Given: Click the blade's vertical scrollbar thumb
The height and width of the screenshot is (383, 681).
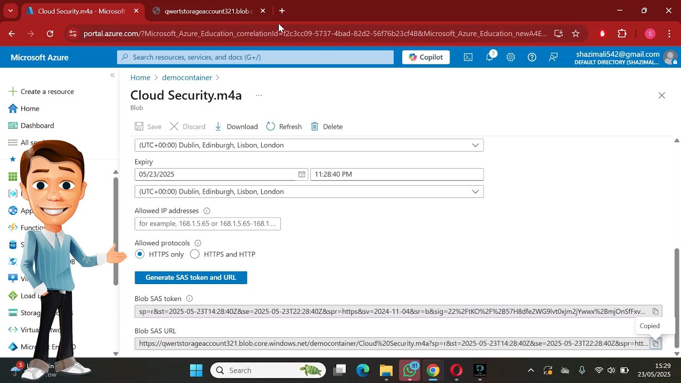Looking at the screenshot, I should pyautogui.click(x=677, y=298).
